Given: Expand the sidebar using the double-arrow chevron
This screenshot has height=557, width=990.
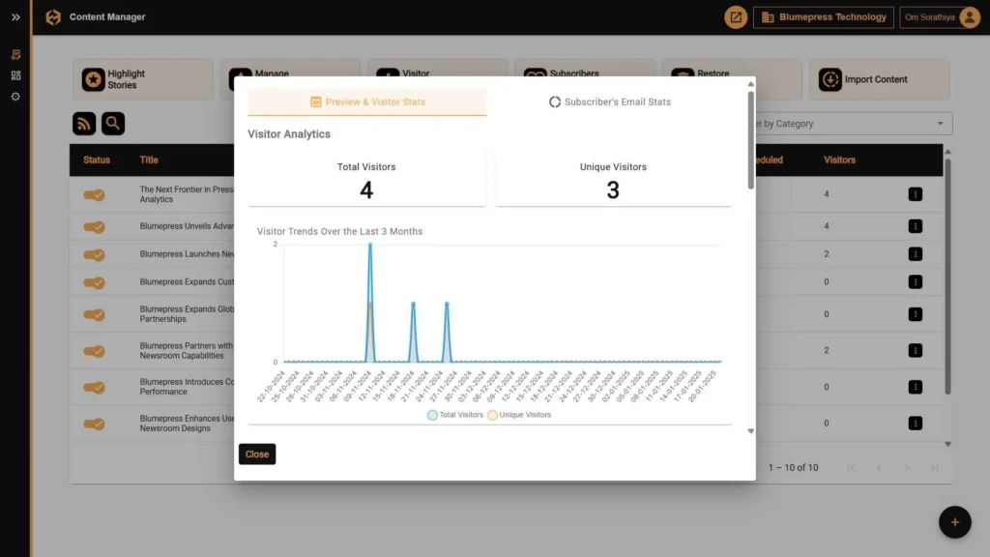Looking at the screenshot, I should click(15, 16).
